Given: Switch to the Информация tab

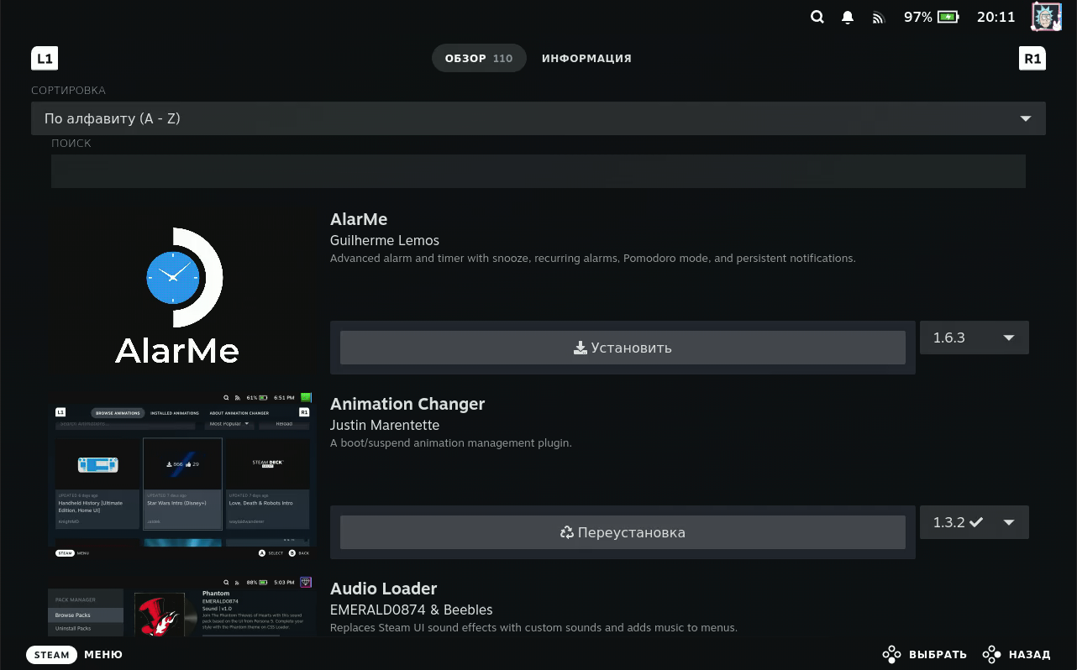Looking at the screenshot, I should tap(586, 59).
